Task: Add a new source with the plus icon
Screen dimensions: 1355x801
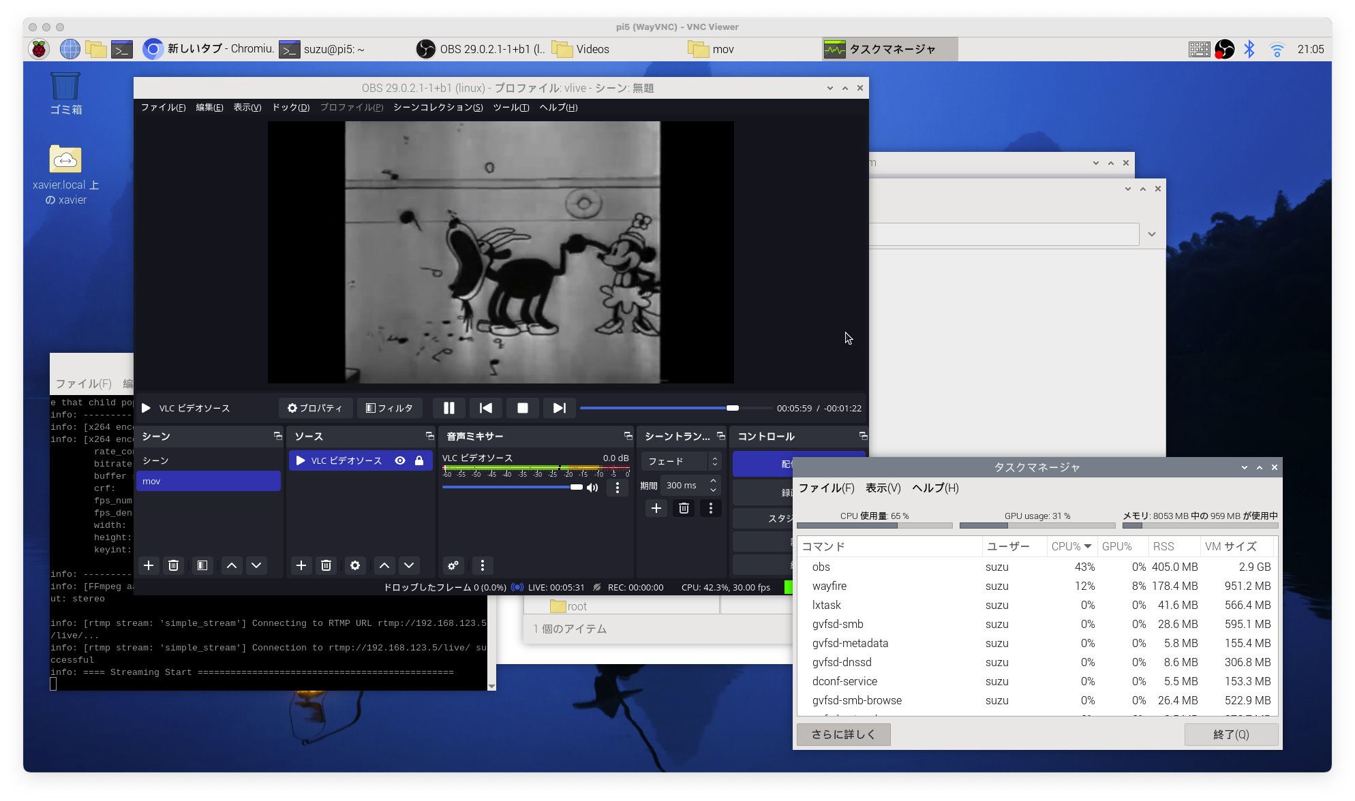Action: [x=301, y=565]
